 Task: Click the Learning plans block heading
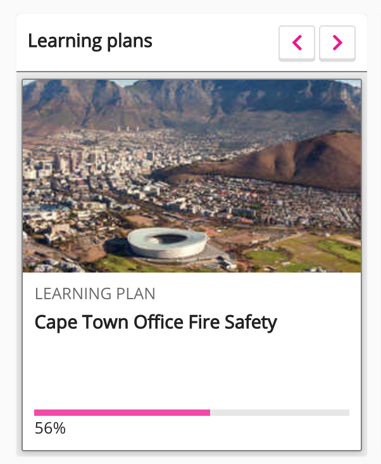tap(90, 41)
